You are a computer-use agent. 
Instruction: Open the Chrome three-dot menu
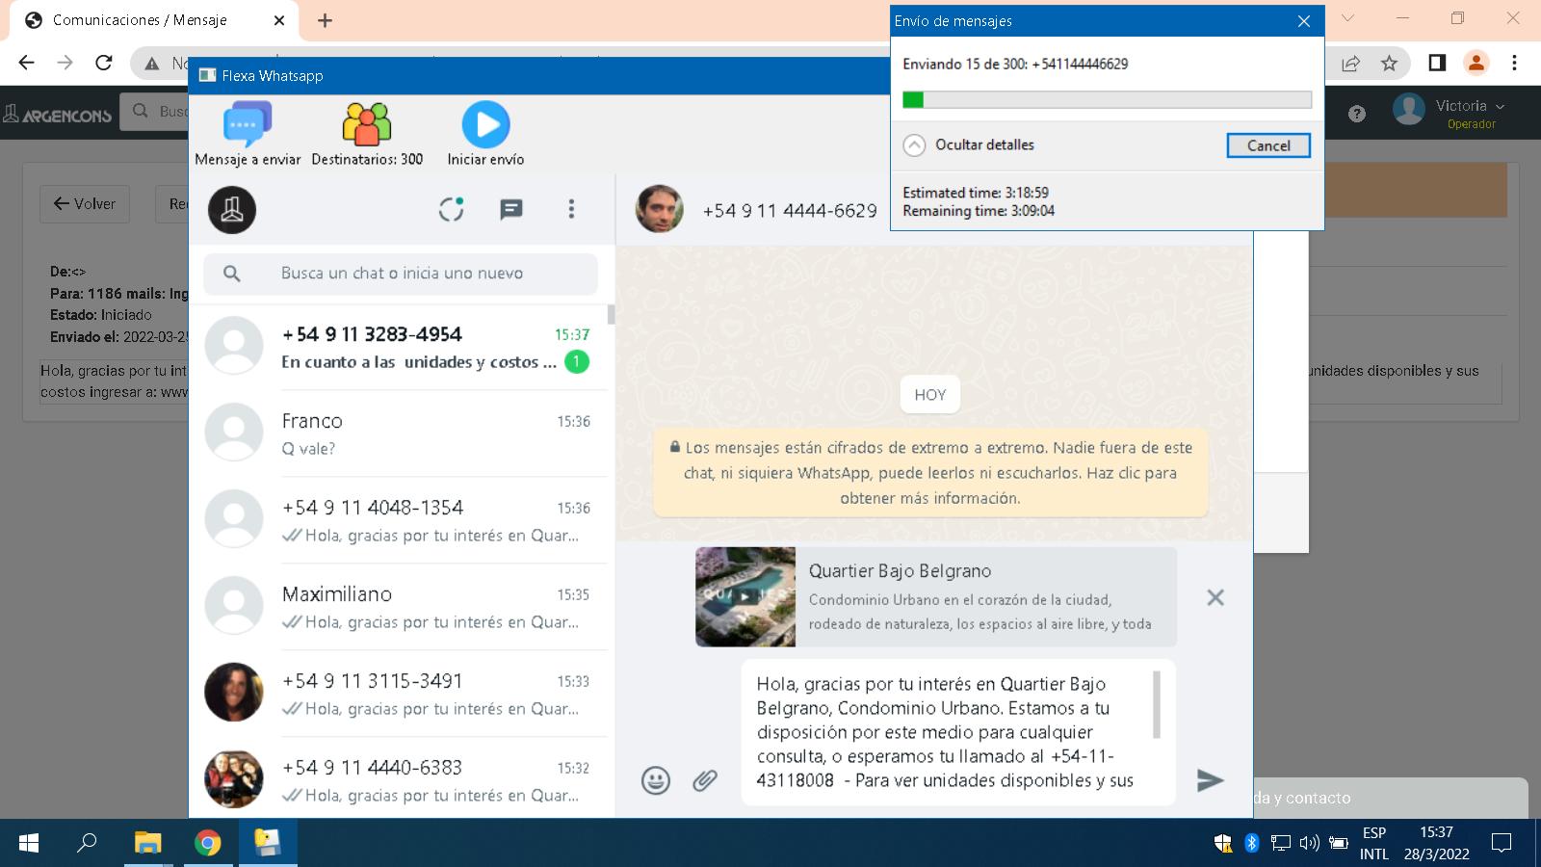coord(1514,64)
